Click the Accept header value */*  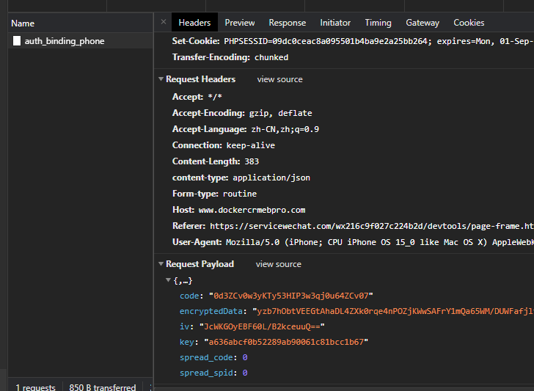click(x=215, y=97)
